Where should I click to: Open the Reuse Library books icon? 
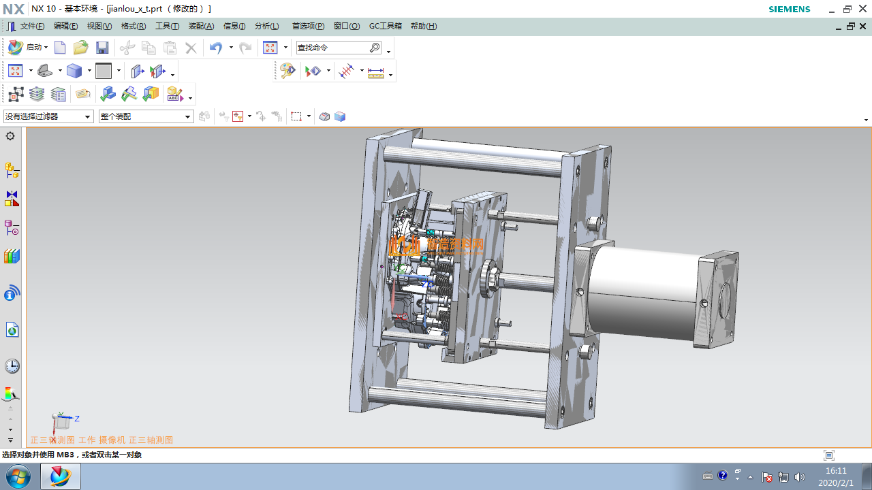point(12,257)
